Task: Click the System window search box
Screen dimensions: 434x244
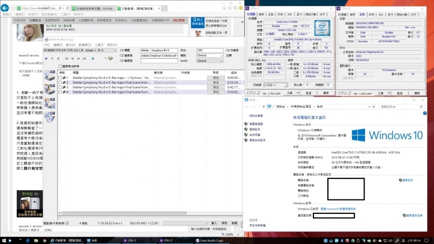Action: [401, 107]
